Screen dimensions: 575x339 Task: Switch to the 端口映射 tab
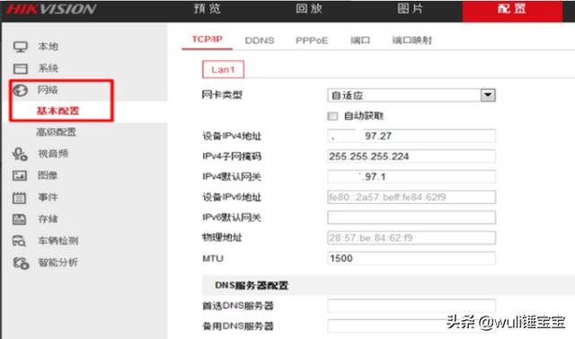(411, 40)
